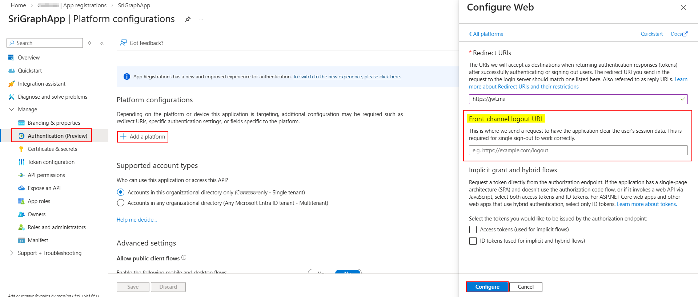Click the Branding & properties icon

pyautogui.click(x=21, y=123)
